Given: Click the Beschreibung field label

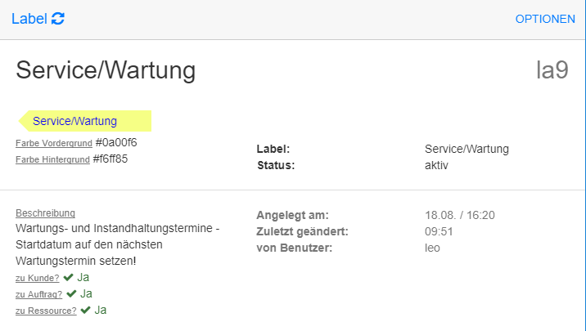Looking at the screenshot, I should (x=45, y=213).
